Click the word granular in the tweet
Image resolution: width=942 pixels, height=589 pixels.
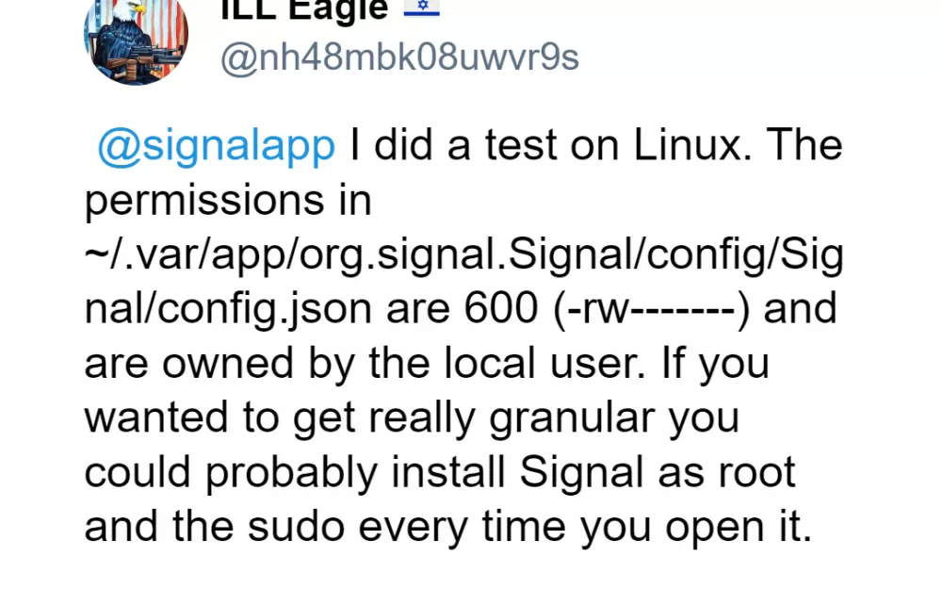(x=572, y=419)
